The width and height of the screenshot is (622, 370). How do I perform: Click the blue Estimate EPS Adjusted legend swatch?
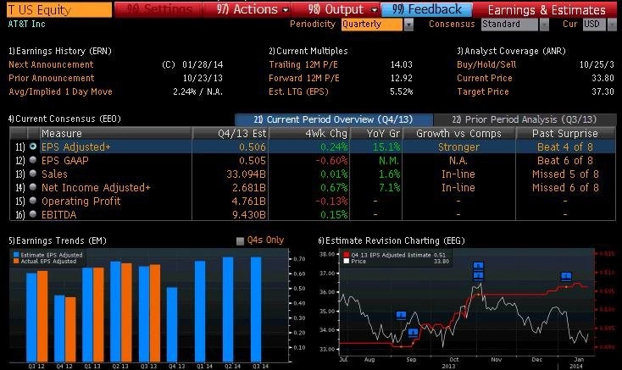pyautogui.click(x=16, y=255)
